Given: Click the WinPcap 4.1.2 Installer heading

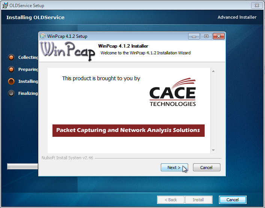Looking at the screenshot, I should pos(123,46).
